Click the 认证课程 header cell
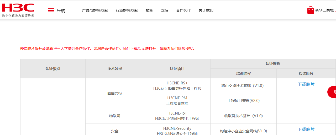Image resolution: width=336 pixels, height=135 pixels. [273, 64]
